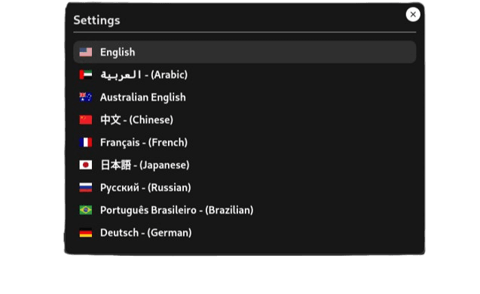Click the Settings dialog title
Viewport: 480px width, 294px height.
pos(96,20)
